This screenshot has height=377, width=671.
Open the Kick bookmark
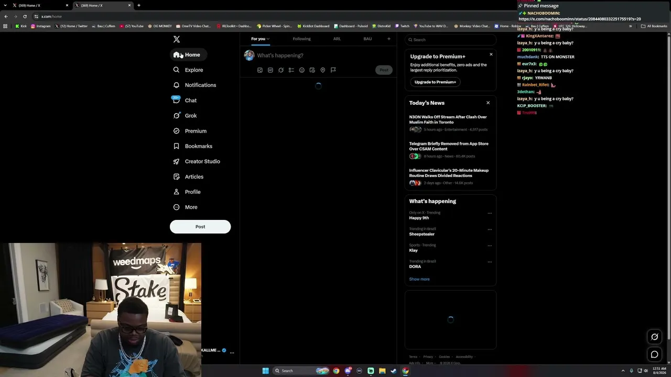(21, 26)
